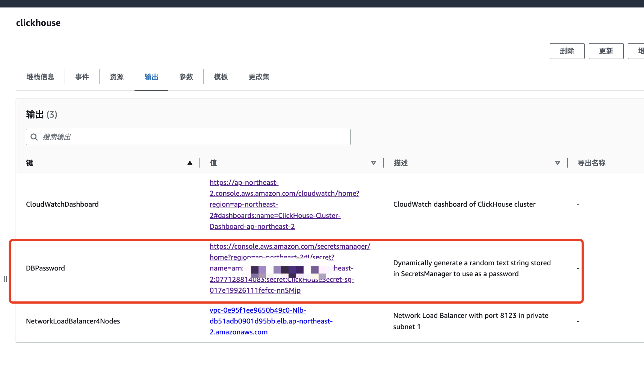The image size is (644, 375).
Task: Focus the 搜索输出 search field
Action: pos(188,137)
